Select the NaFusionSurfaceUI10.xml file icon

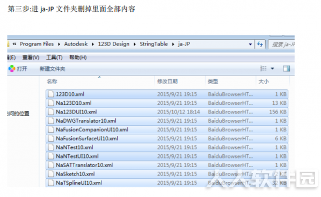tap(50, 139)
